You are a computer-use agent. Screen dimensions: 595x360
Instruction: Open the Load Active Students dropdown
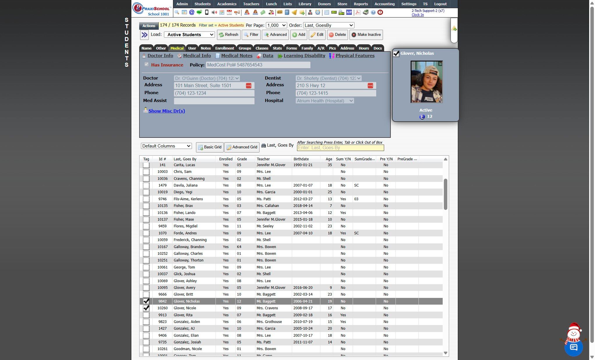189,35
